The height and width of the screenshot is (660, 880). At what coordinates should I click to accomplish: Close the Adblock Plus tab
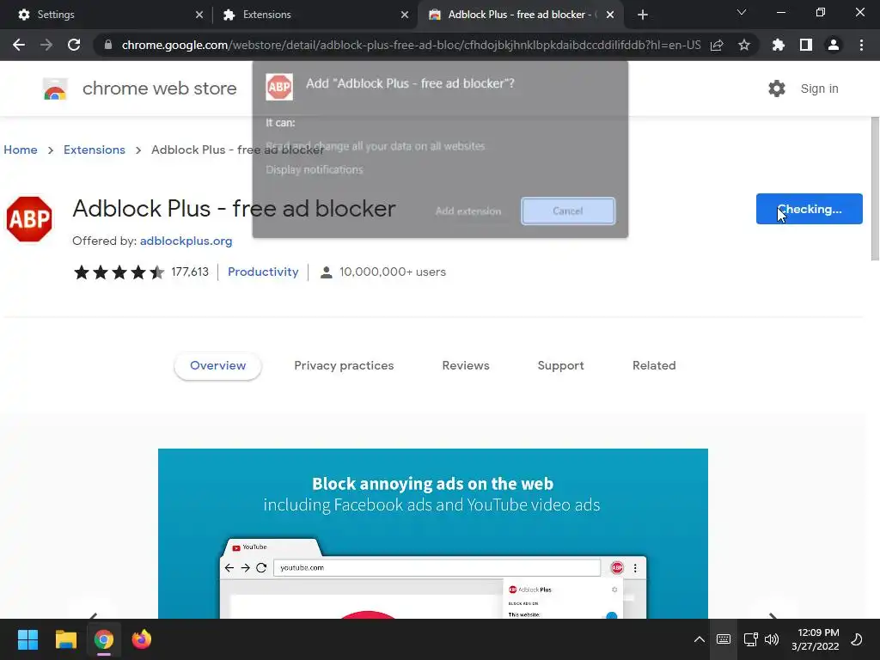click(610, 15)
